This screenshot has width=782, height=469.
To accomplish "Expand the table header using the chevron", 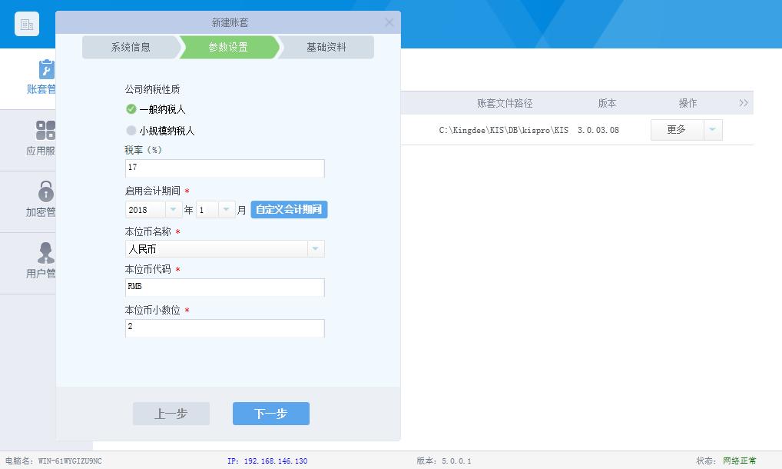I will [742, 101].
